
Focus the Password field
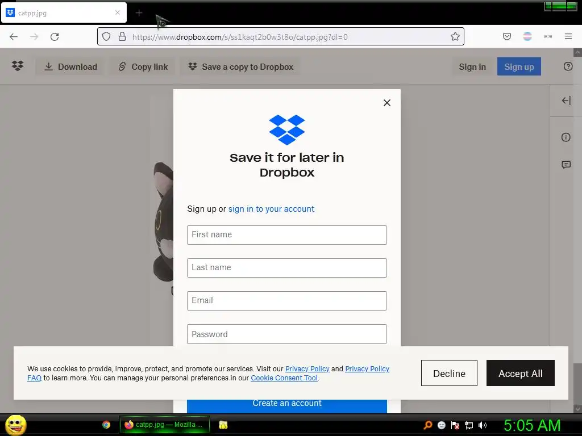tap(287, 334)
